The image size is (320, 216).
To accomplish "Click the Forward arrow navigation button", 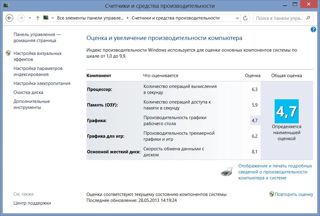I will [21, 18].
